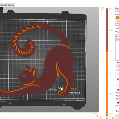This screenshot has height=119, width=119.
Task: Click the orange filament color swatch
Action: point(117,18)
